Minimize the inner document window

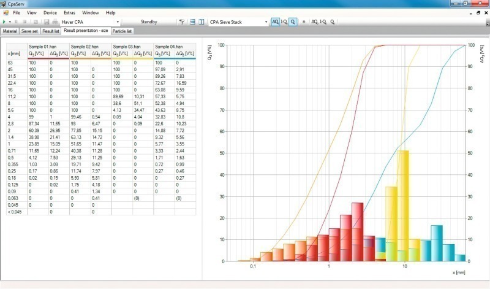tap(471, 13)
